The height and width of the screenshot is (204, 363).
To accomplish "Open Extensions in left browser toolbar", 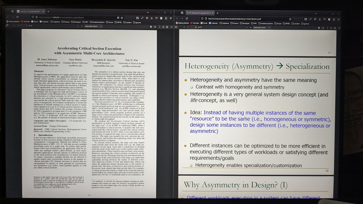I will (166, 18).
